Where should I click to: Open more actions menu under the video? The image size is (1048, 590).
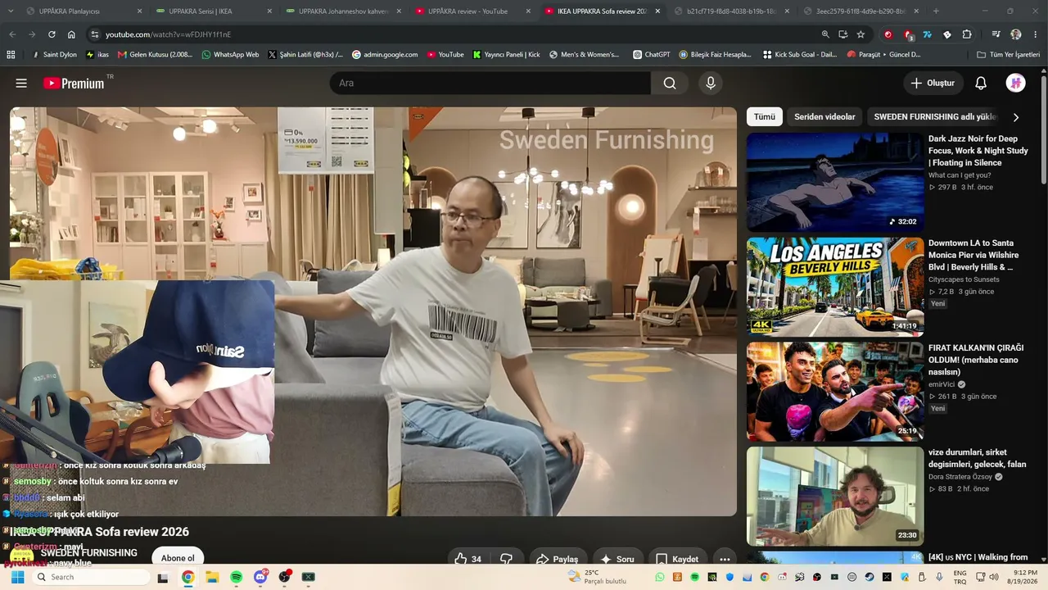coord(724,559)
